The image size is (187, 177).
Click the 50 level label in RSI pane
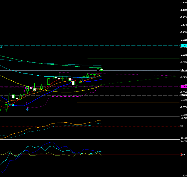[182, 126]
